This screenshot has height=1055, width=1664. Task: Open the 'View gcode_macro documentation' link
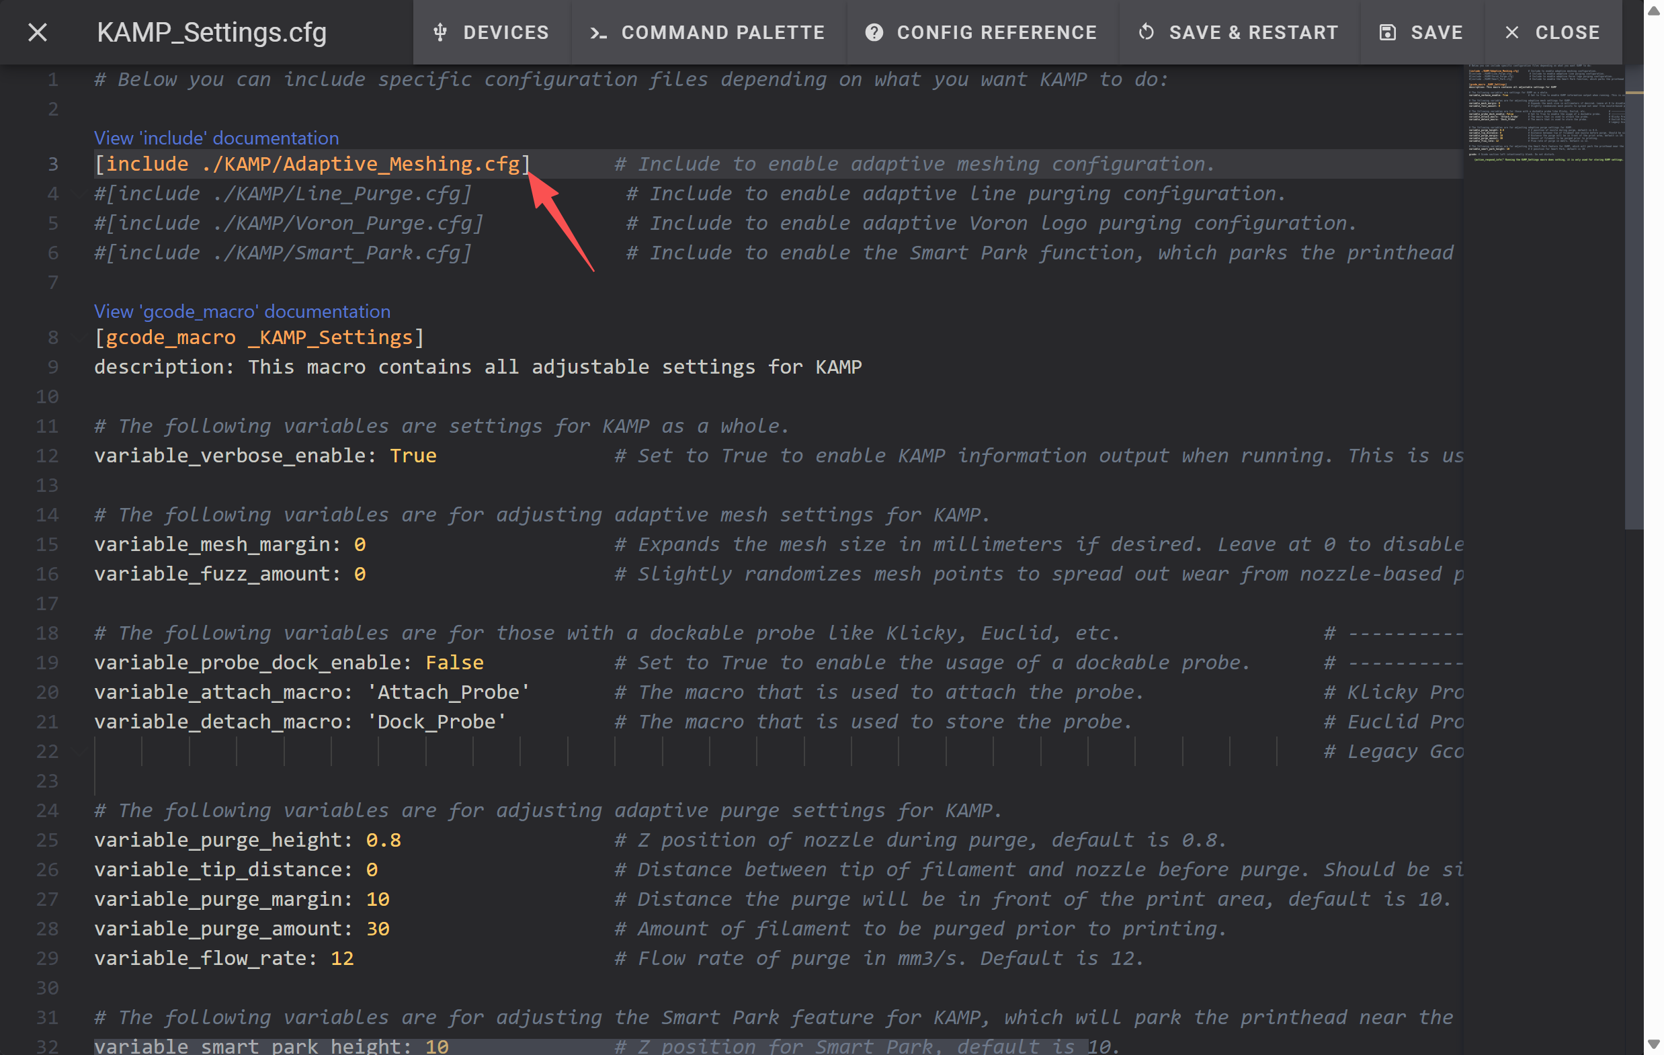[x=242, y=312]
